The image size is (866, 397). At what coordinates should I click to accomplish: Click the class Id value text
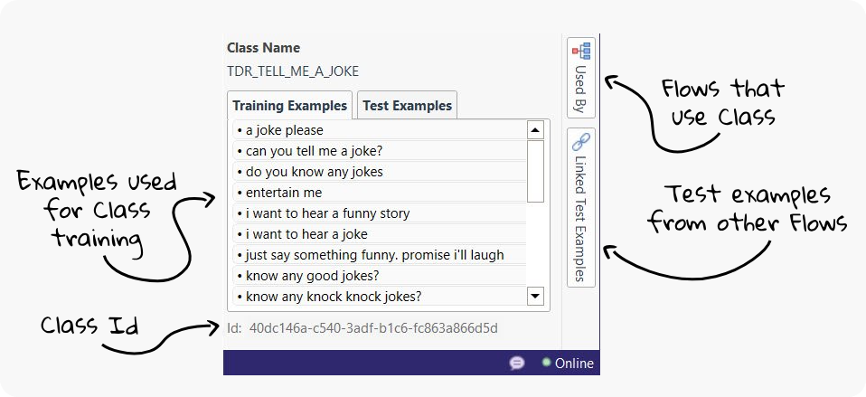click(373, 327)
